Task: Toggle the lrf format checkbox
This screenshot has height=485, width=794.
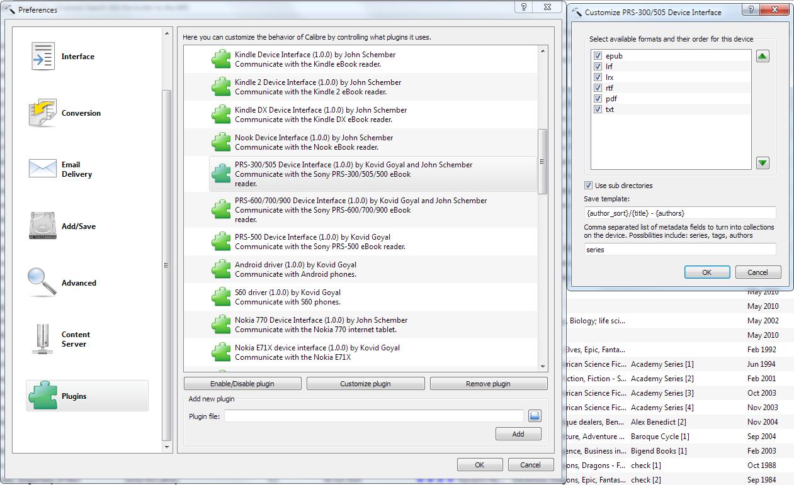Action: click(x=598, y=67)
